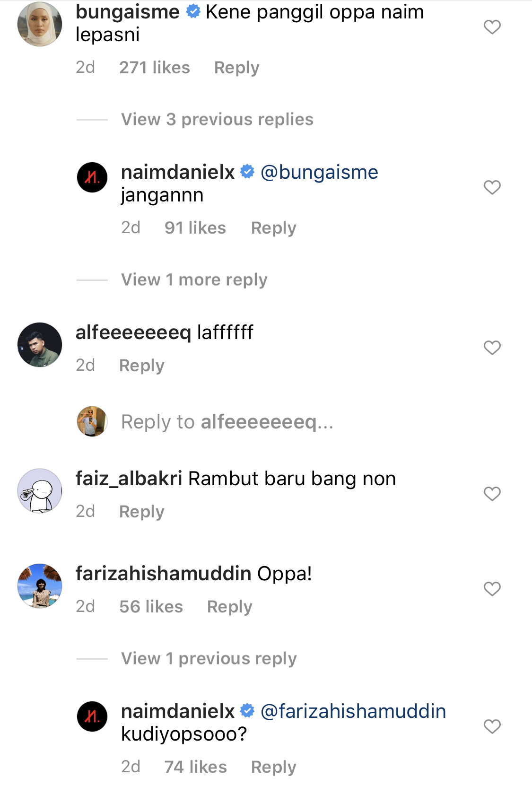
Task: Open alfeeeeeeeq's profile avatar
Action: [40, 345]
